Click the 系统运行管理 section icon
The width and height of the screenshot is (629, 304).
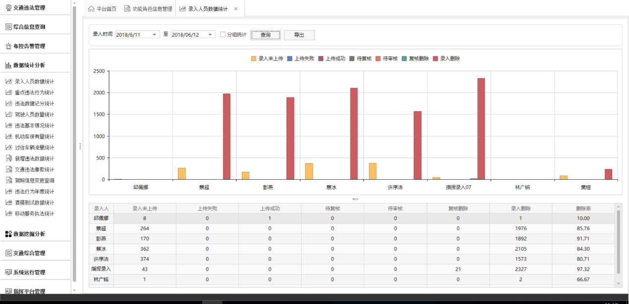8,272
